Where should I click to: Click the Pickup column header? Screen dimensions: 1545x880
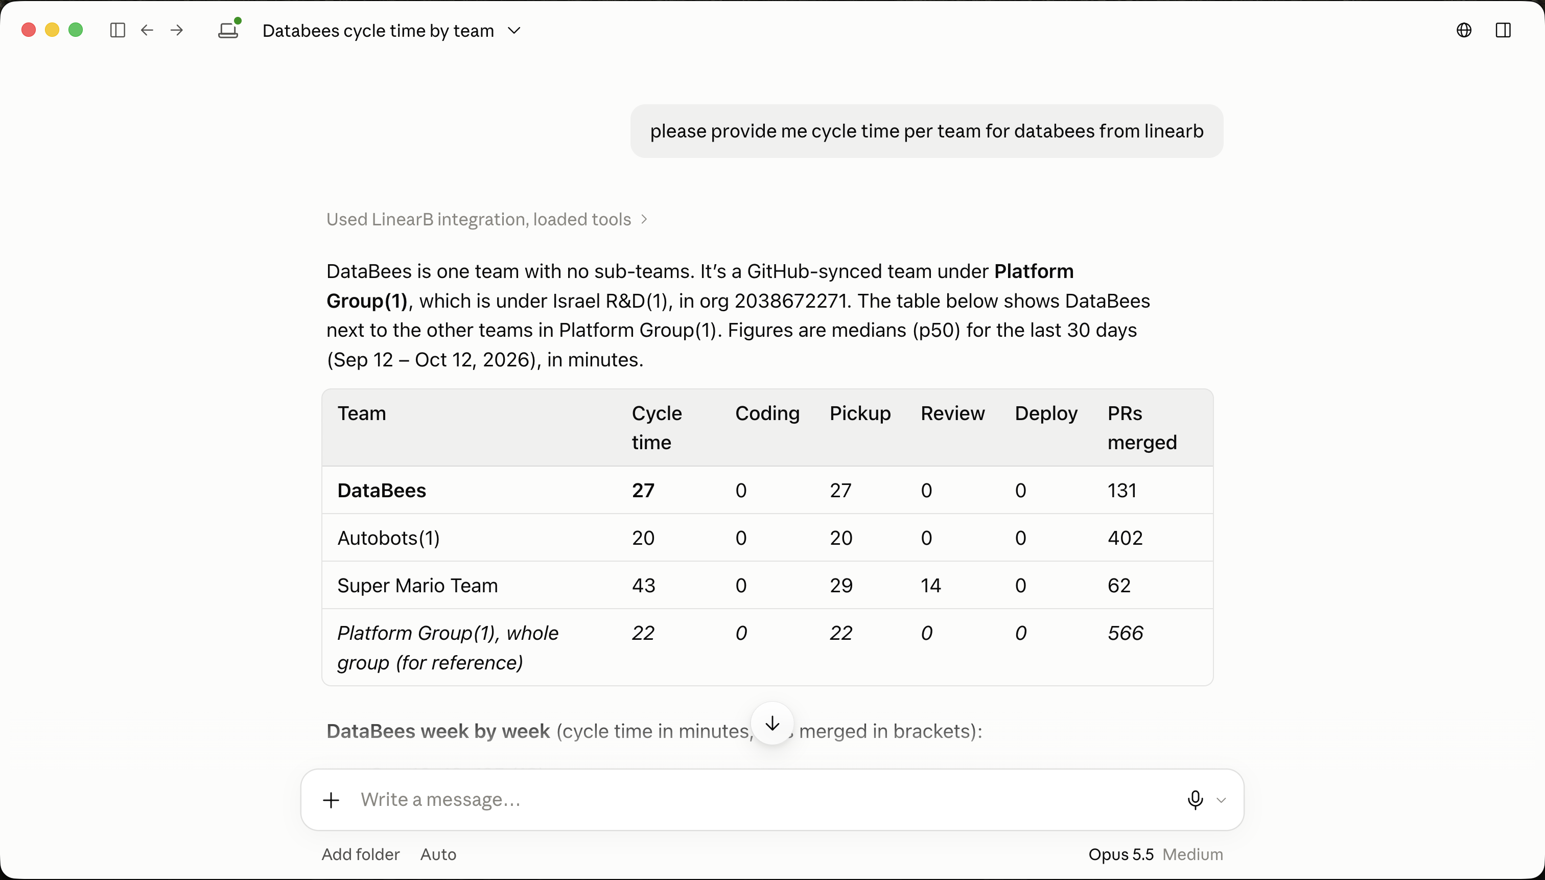(x=860, y=413)
